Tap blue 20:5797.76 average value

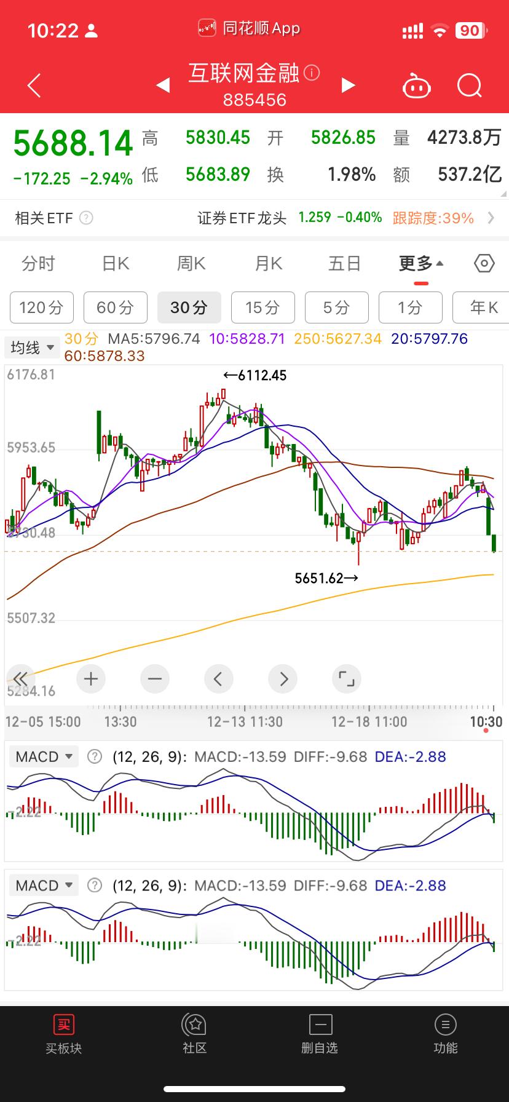(x=430, y=339)
